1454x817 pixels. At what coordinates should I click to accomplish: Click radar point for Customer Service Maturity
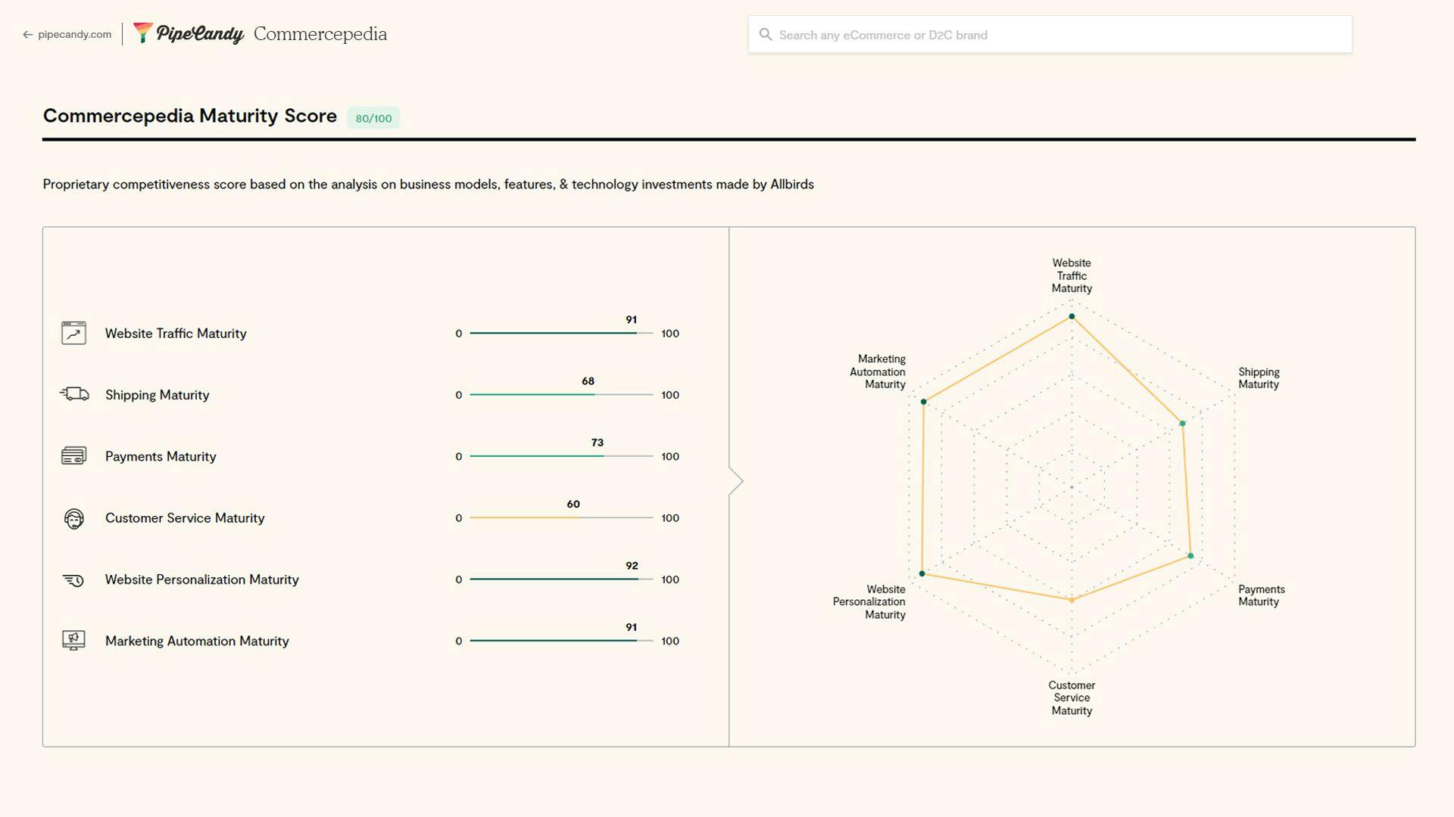pos(1072,601)
